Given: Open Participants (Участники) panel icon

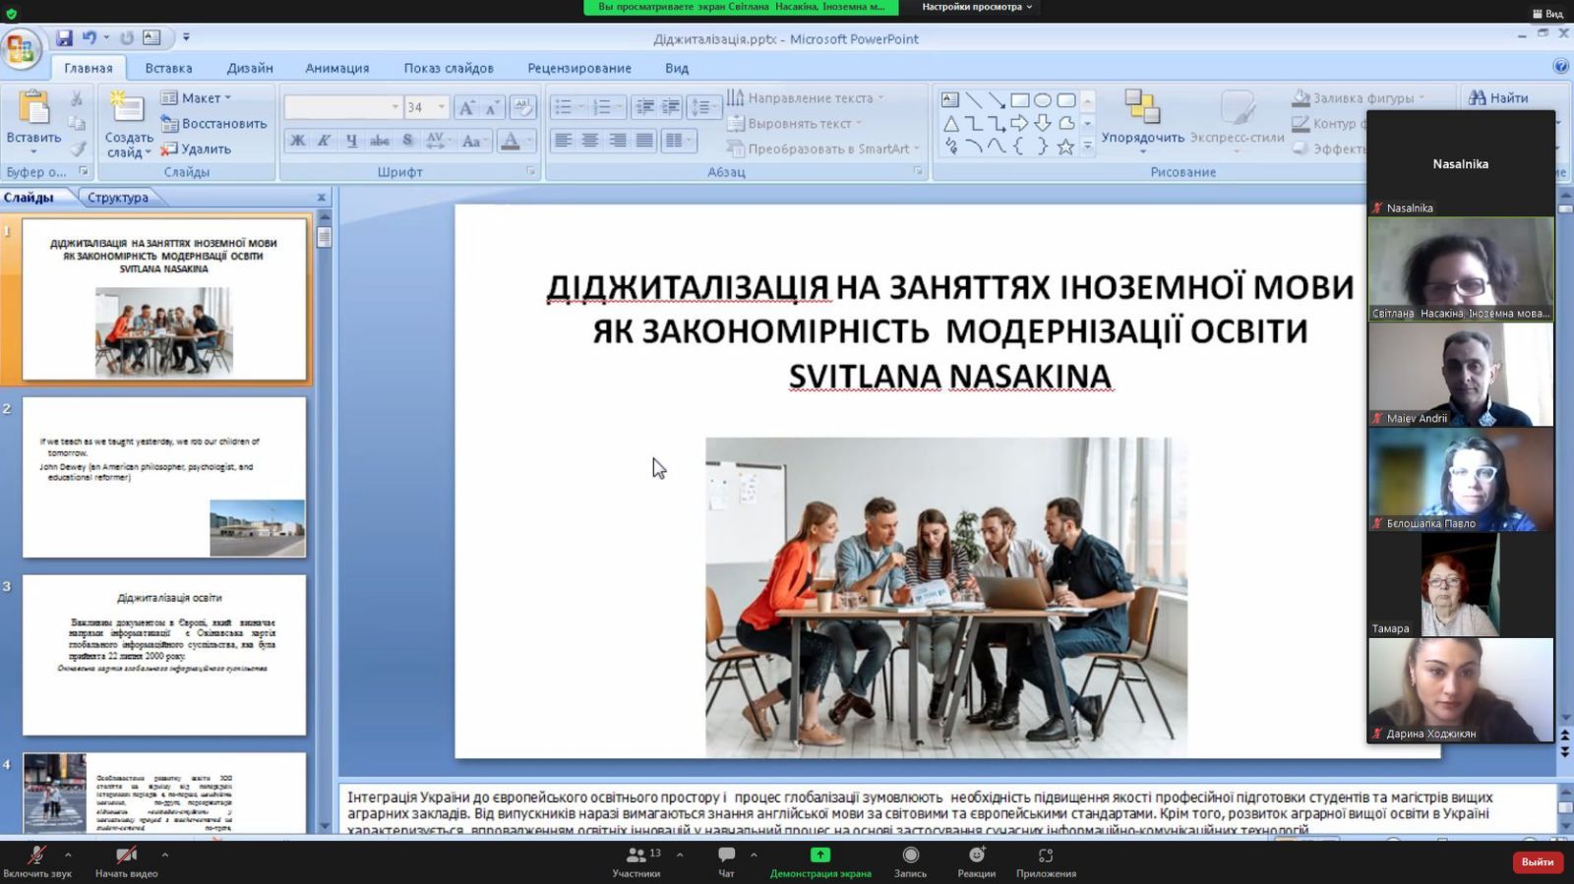Looking at the screenshot, I should [636, 855].
